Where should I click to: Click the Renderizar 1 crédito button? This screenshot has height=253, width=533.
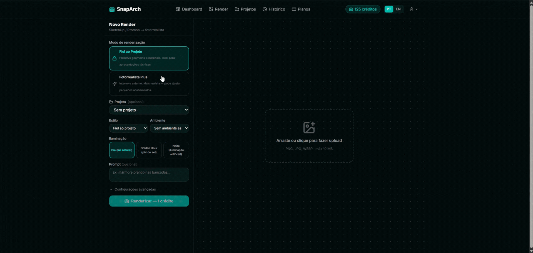click(149, 201)
